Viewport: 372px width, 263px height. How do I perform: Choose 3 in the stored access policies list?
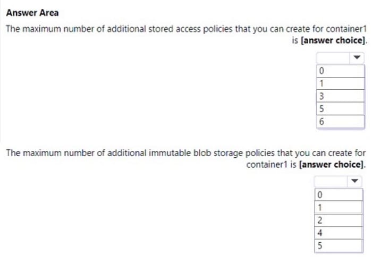click(341, 96)
